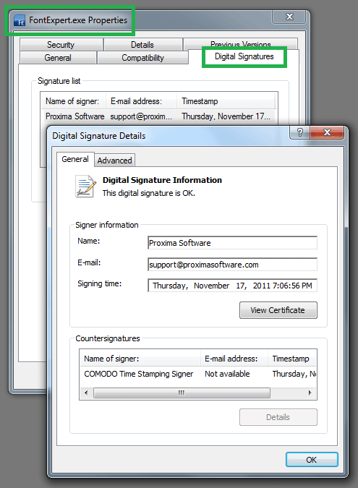Click the E-mail field support@proximasoftware.com
Viewport: 358px width, 488px height.
(x=232, y=265)
